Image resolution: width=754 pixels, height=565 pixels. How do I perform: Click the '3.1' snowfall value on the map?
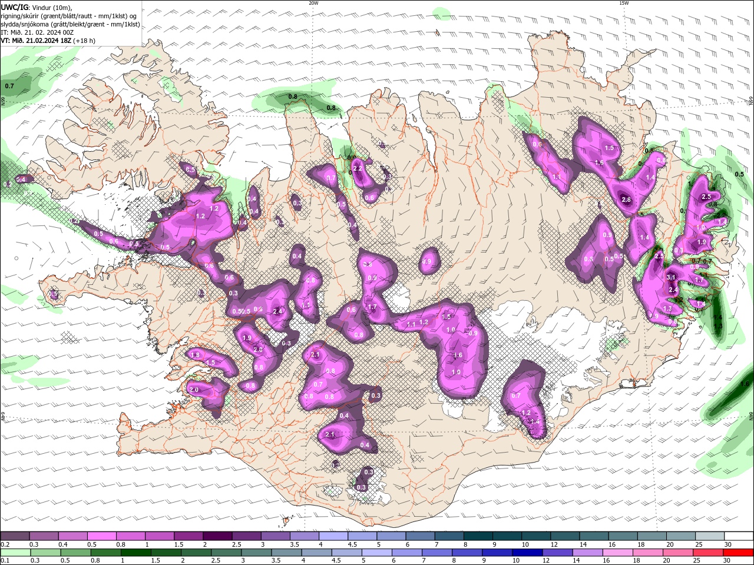pos(670,277)
